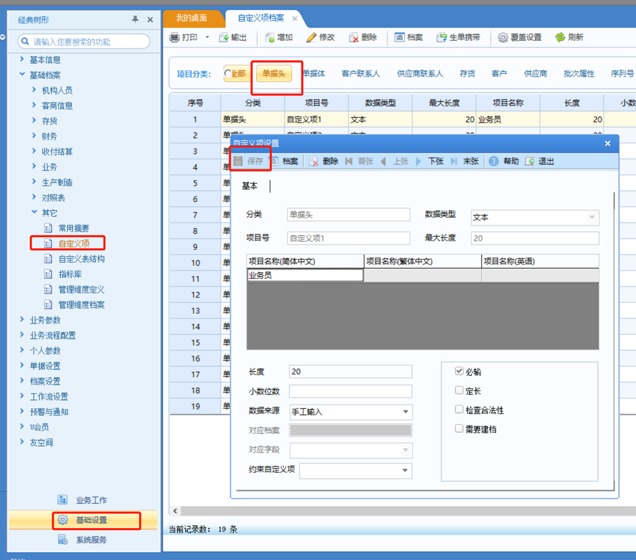Click the Refresh (刷新) icon

pyautogui.click(x=560, y=37)
